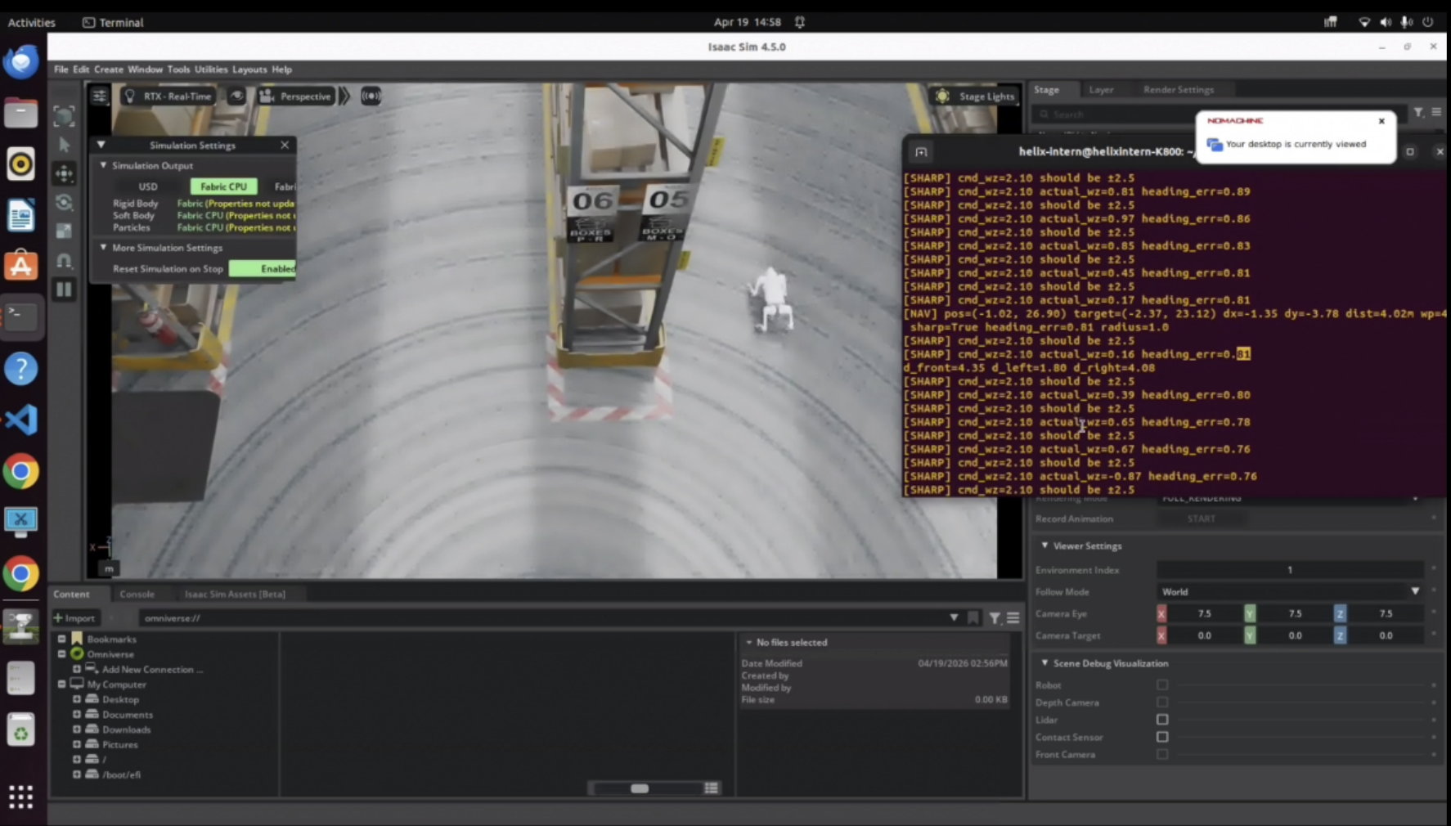Collapse the Simulation Output section
The height and width of the screenshot is (826, 1451).
[103, 165]
